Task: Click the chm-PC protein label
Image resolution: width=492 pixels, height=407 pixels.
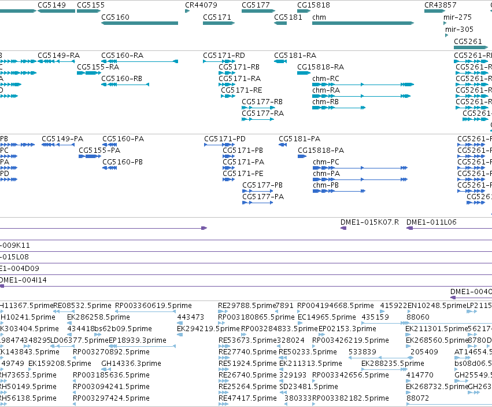Action: point(326,162)
